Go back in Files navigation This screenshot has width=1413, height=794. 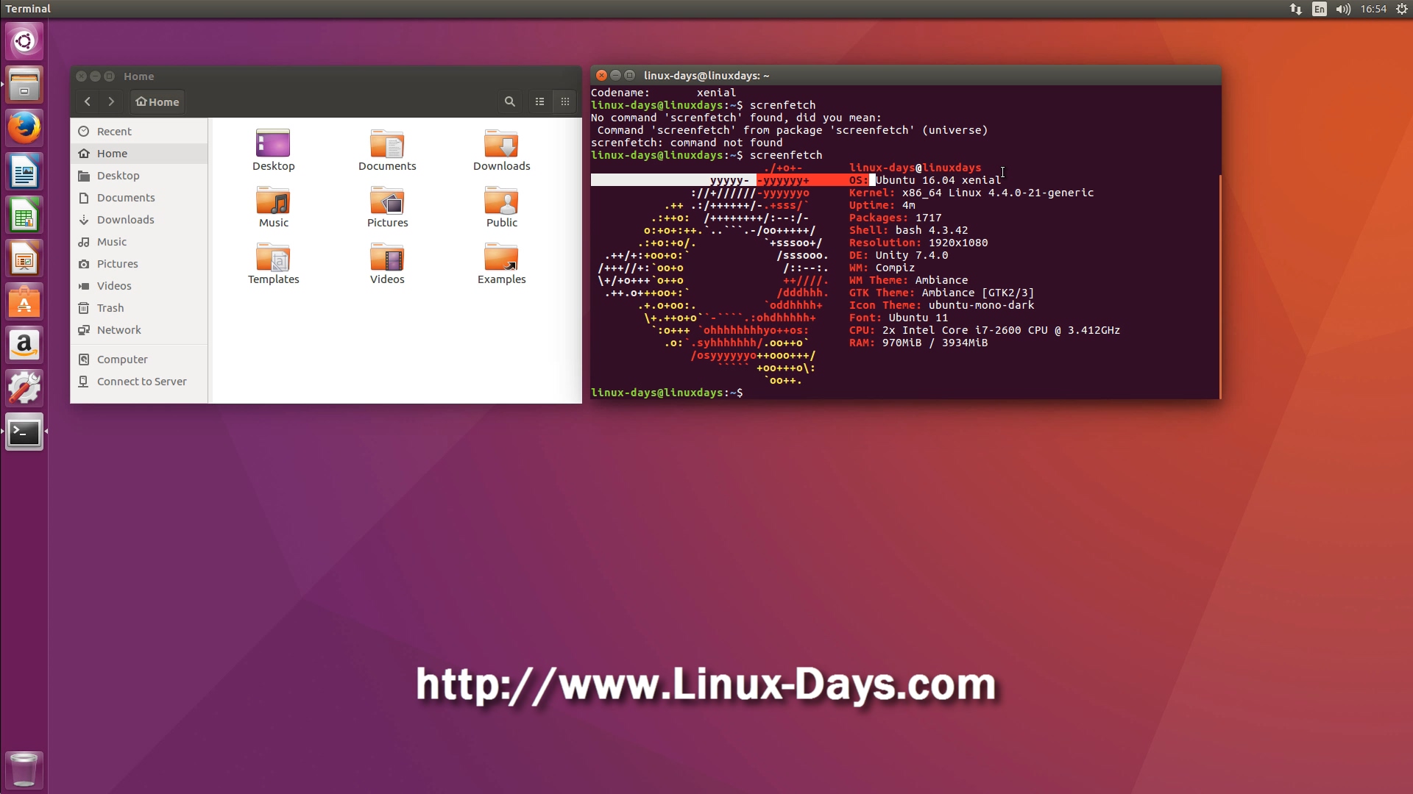click(88, 101)
